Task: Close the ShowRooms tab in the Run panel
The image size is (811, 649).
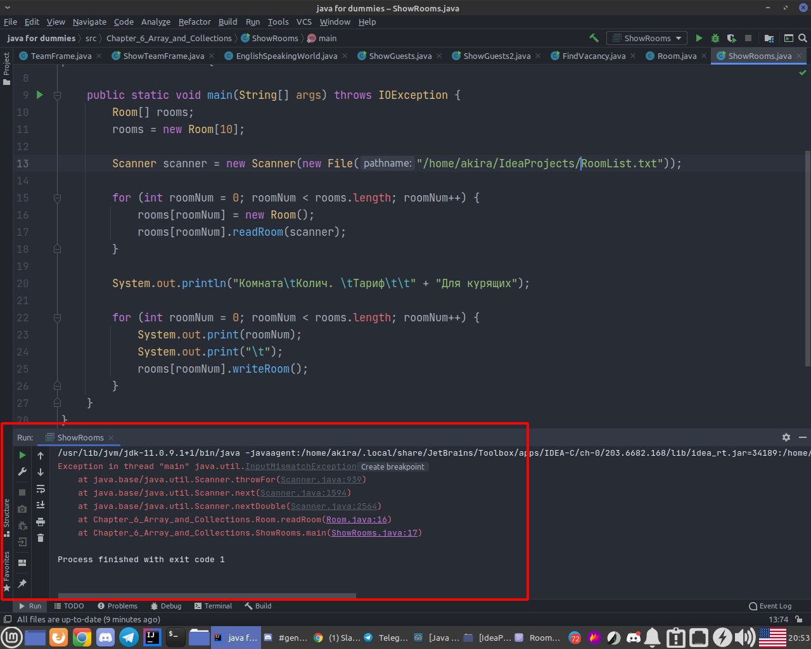Action: point(111,438)
